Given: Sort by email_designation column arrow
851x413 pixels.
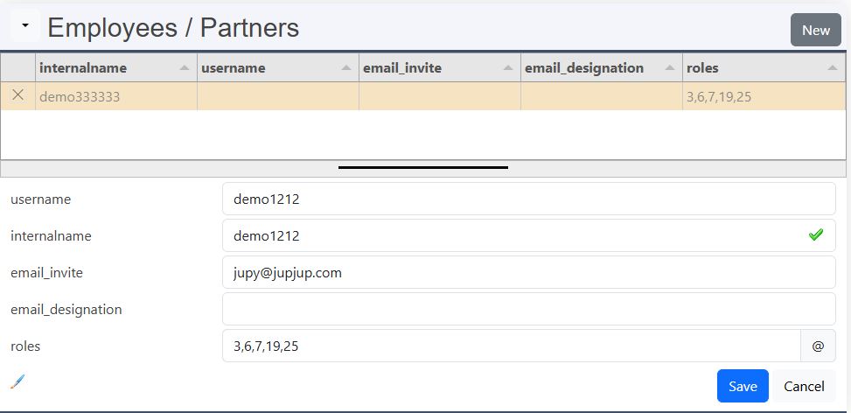Looking at the screenshot, I should (x=670, y=68).
